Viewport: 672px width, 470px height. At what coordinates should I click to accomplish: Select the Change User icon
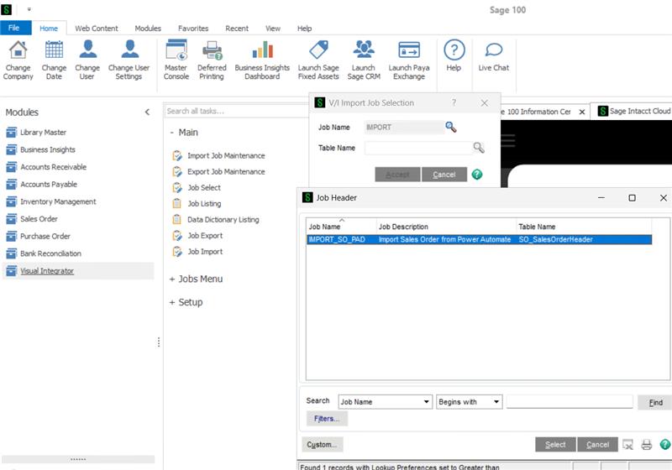coord(87,60)
